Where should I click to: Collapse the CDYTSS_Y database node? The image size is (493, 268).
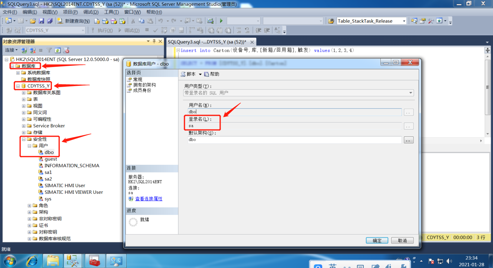pyautogui.click(x=18, y=86)
